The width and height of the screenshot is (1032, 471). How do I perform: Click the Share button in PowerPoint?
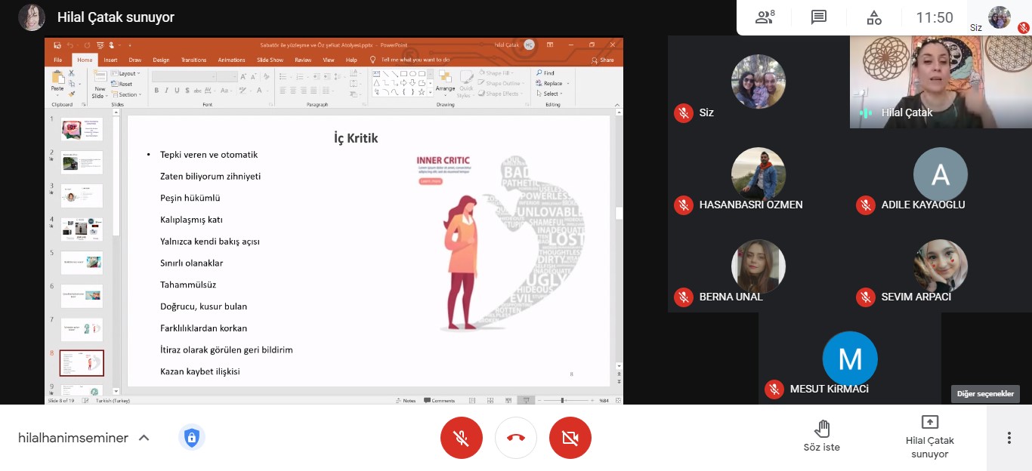pos(604,60)
